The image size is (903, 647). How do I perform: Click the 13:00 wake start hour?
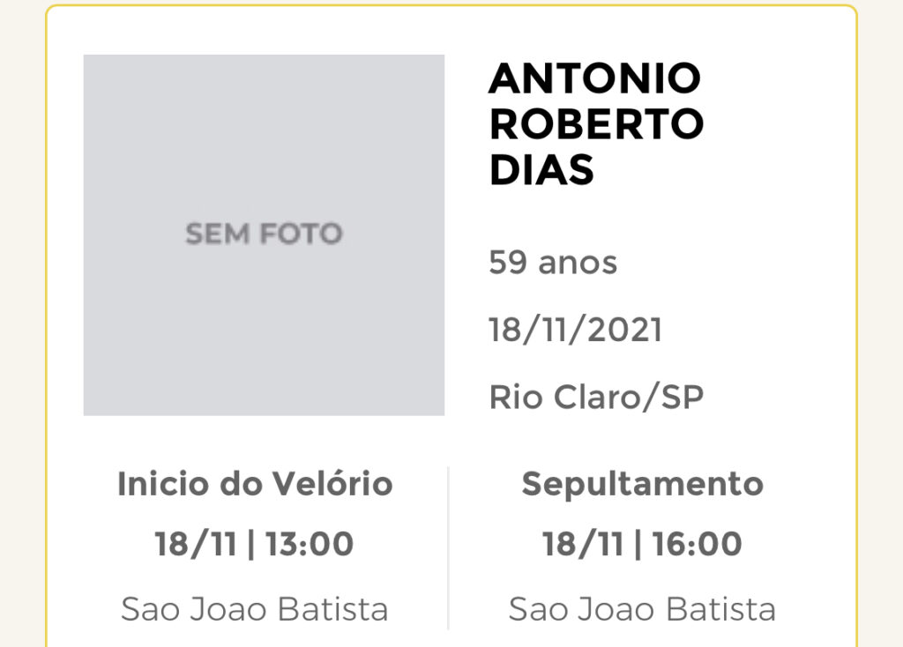tap(310, 544)
